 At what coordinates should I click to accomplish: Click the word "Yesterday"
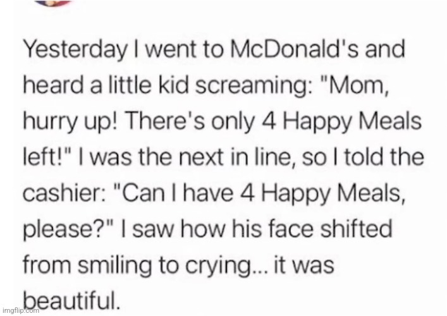click(75, 51)
